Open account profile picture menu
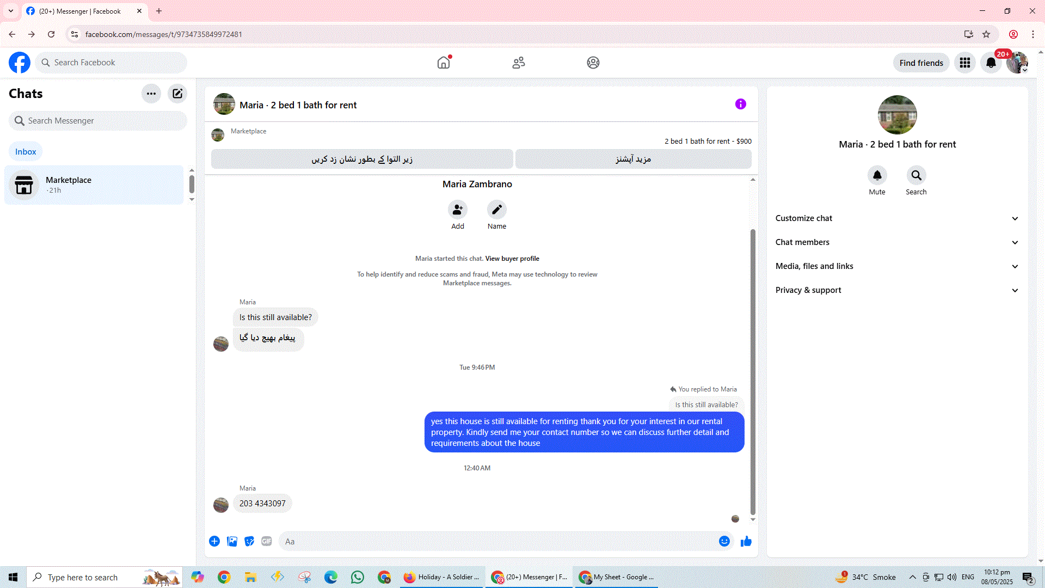Viewport: 1045px width, 588px height. click(1017, 63)
